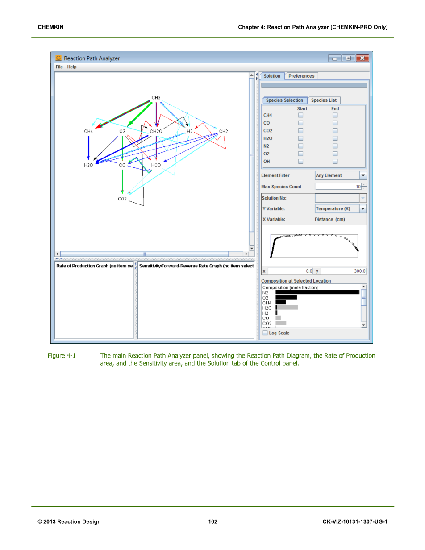Viewport: 425px width, 550px height.
Task: Enable End checkbox for OH
Action: pos(335,162)
